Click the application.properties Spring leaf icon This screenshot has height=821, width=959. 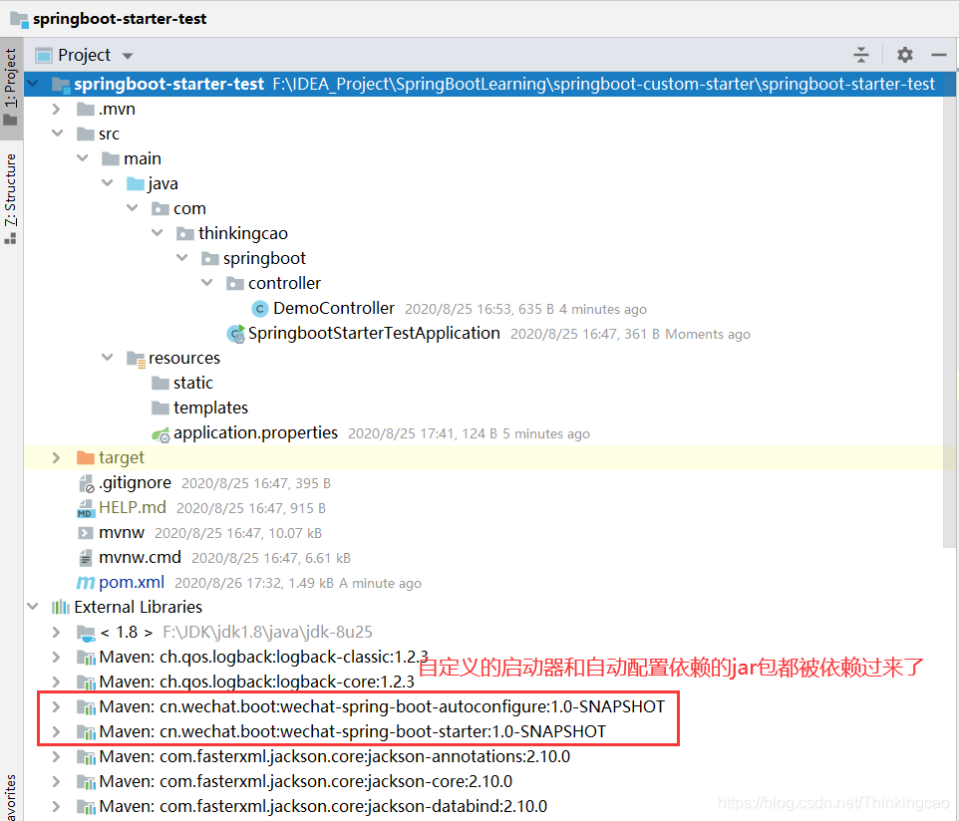[160, 434]
